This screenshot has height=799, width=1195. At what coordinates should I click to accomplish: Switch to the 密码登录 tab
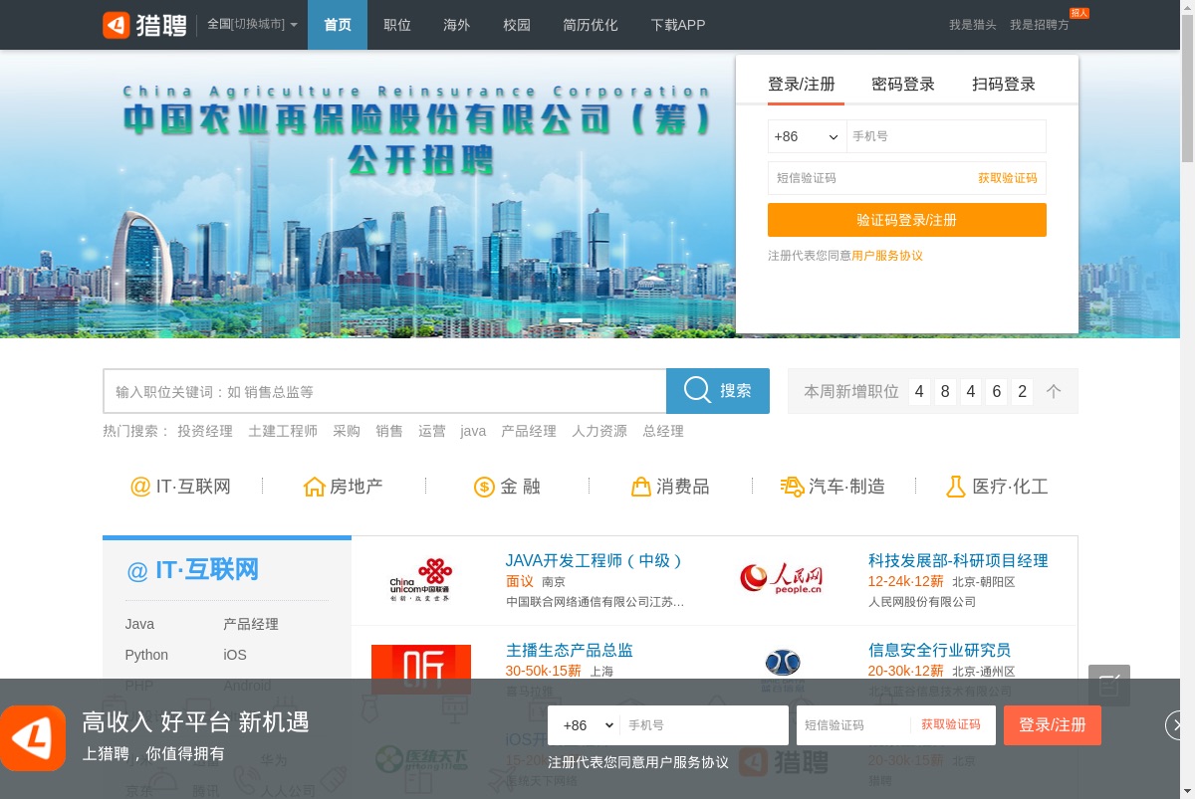click(x=903, y=85)
